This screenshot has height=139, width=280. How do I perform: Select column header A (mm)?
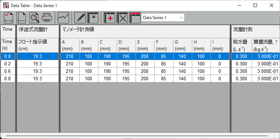[70, 45]
